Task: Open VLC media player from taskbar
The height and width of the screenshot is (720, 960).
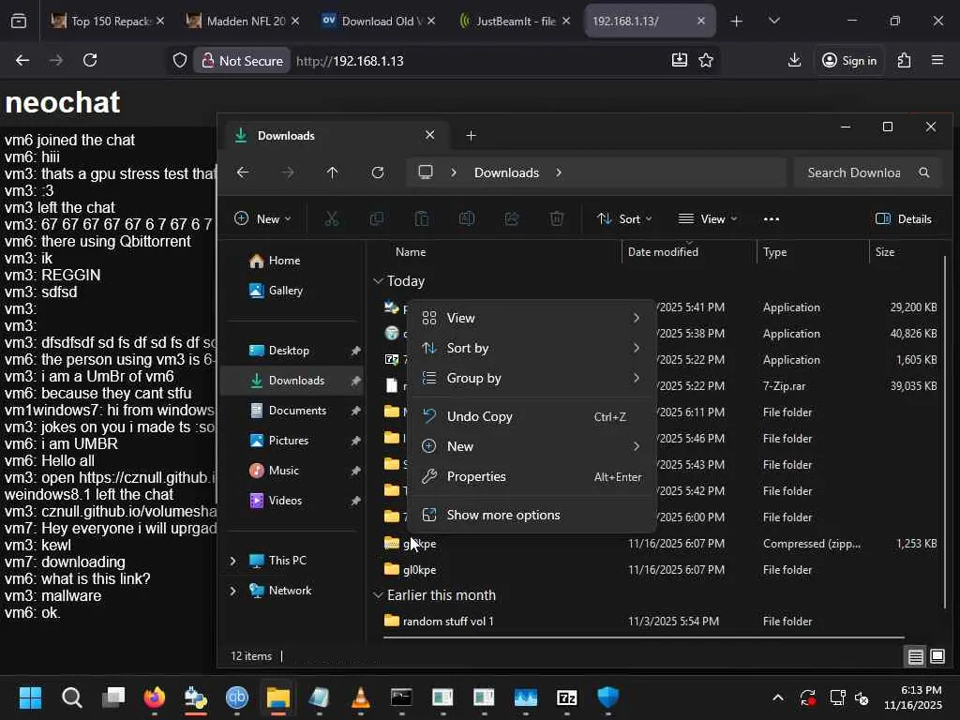Action: pos(360,697)
